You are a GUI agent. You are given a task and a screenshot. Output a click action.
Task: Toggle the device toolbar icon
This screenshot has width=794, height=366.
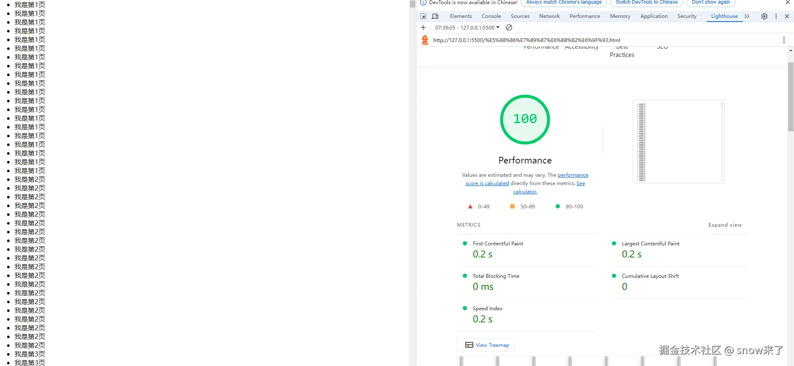pyautogui.click(x=435, y=16)
